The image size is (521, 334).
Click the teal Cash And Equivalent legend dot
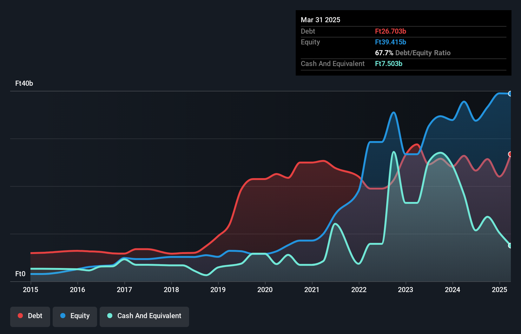pyautogui.click(x=109, y=316)
